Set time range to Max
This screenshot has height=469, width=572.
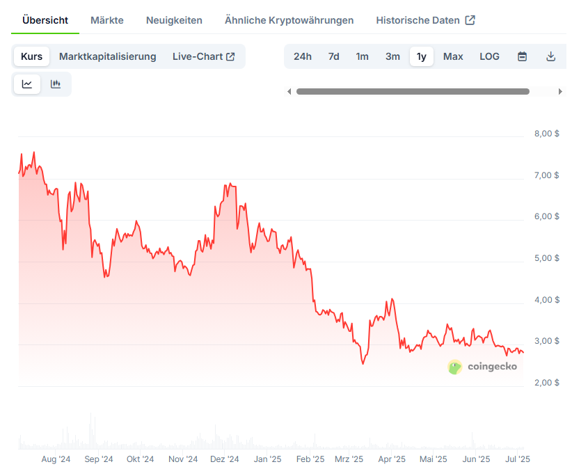tap(453, 56)
